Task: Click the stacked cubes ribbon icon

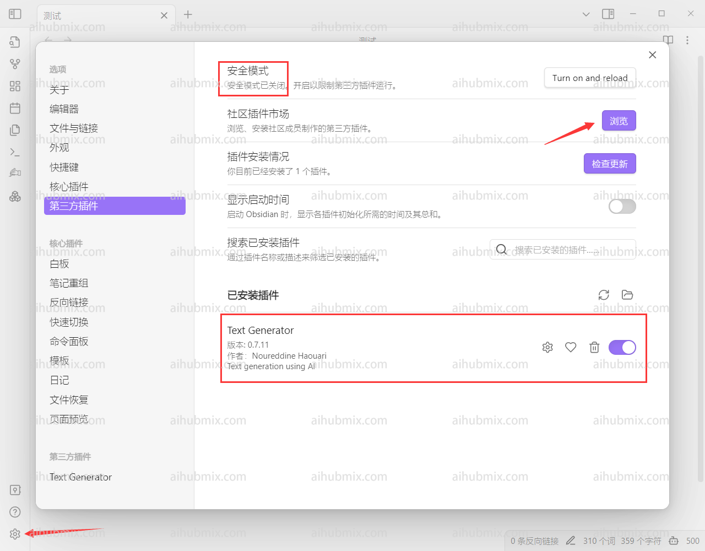Action: pos(15,196)
